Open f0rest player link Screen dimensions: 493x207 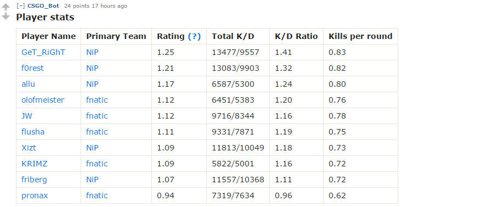pyautogui.click(x=32, y=68)
